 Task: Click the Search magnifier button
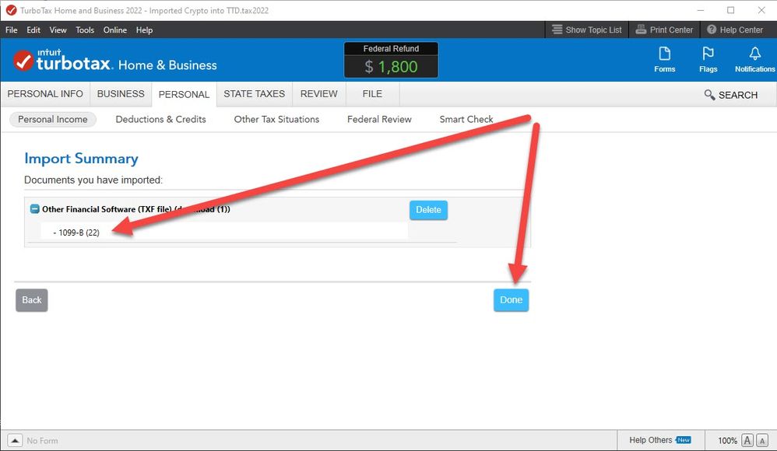point(730,95)
